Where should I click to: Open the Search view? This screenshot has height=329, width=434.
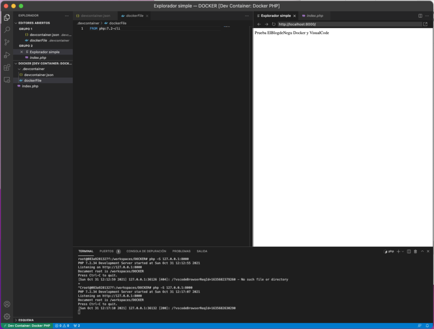6,29
